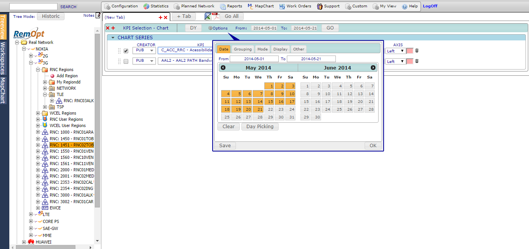Open the first series CREATOR dropdown
This screenshot has height=249, width=529.
click(144, 50)
